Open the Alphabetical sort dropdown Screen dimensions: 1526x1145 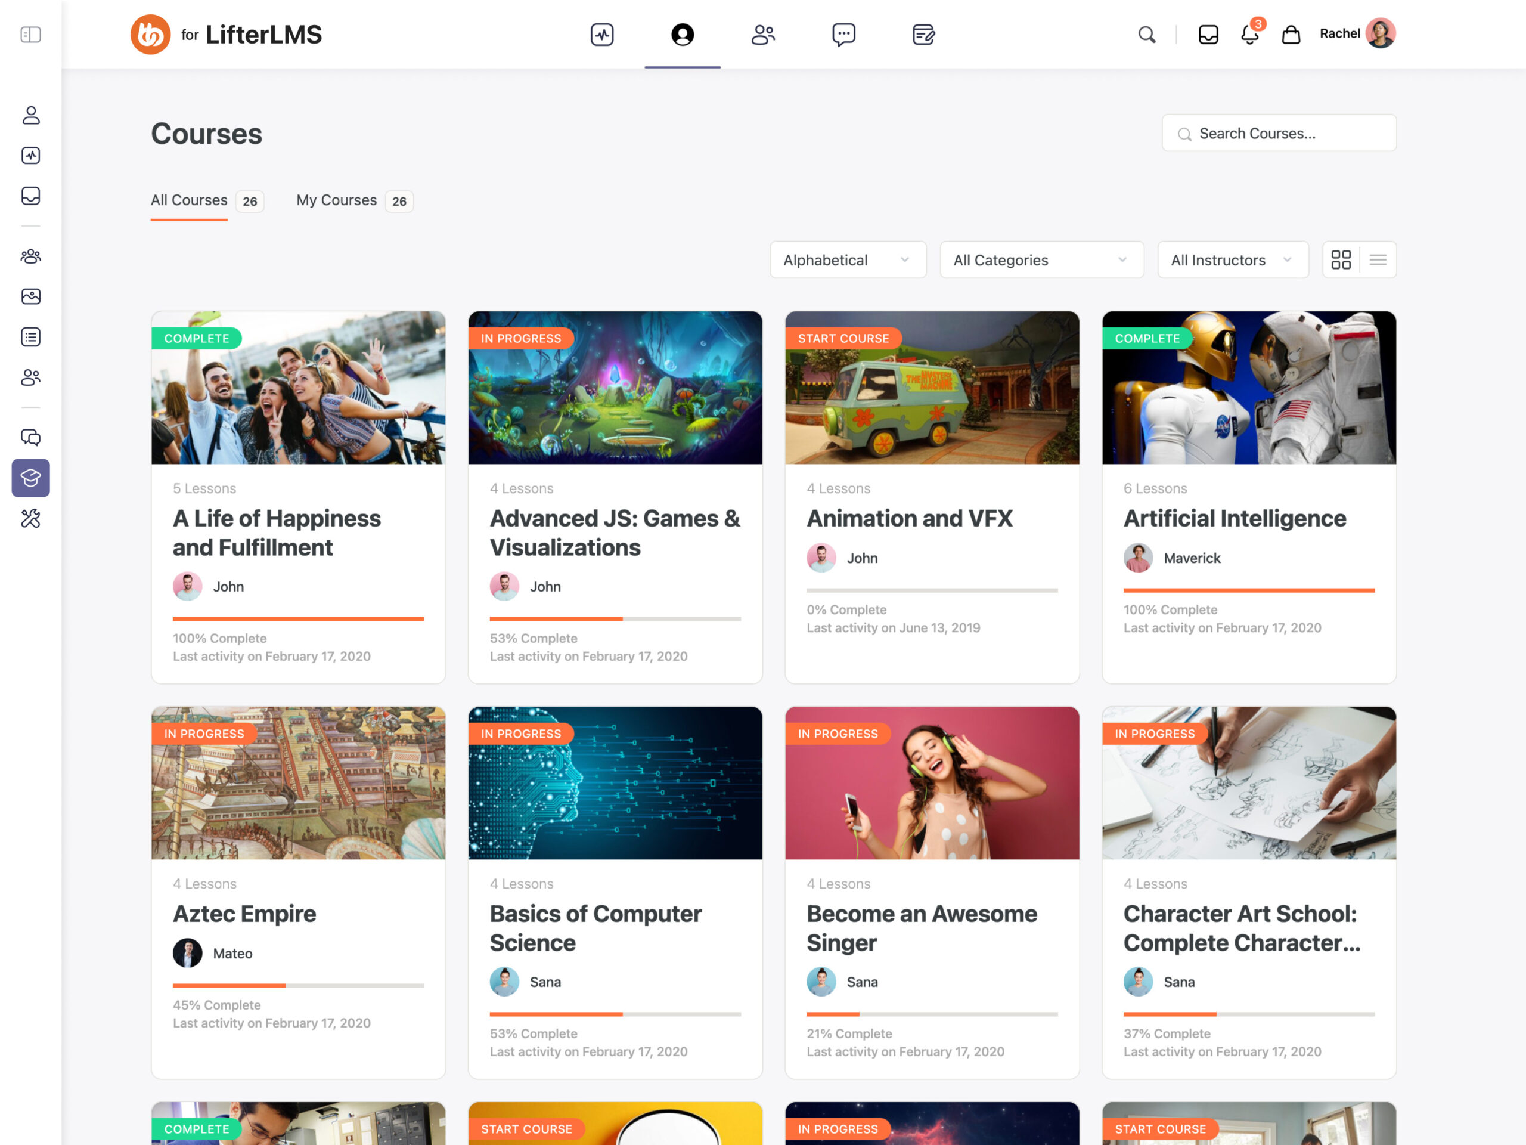(x=847, y=259)
